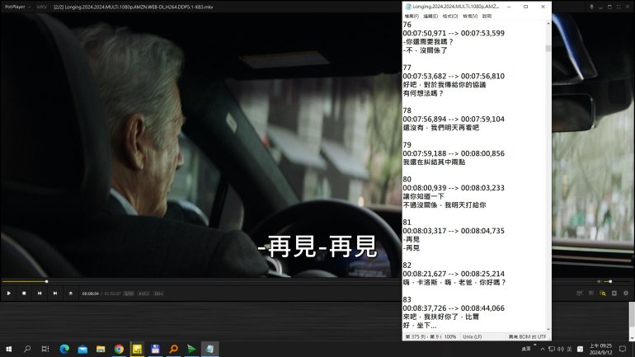Click the line 嗨，卡洛斯，嗨，老爸，你好嗎？
Image resolution: width=635 pixels, height=357 pixels.
(x=454, y=282)
